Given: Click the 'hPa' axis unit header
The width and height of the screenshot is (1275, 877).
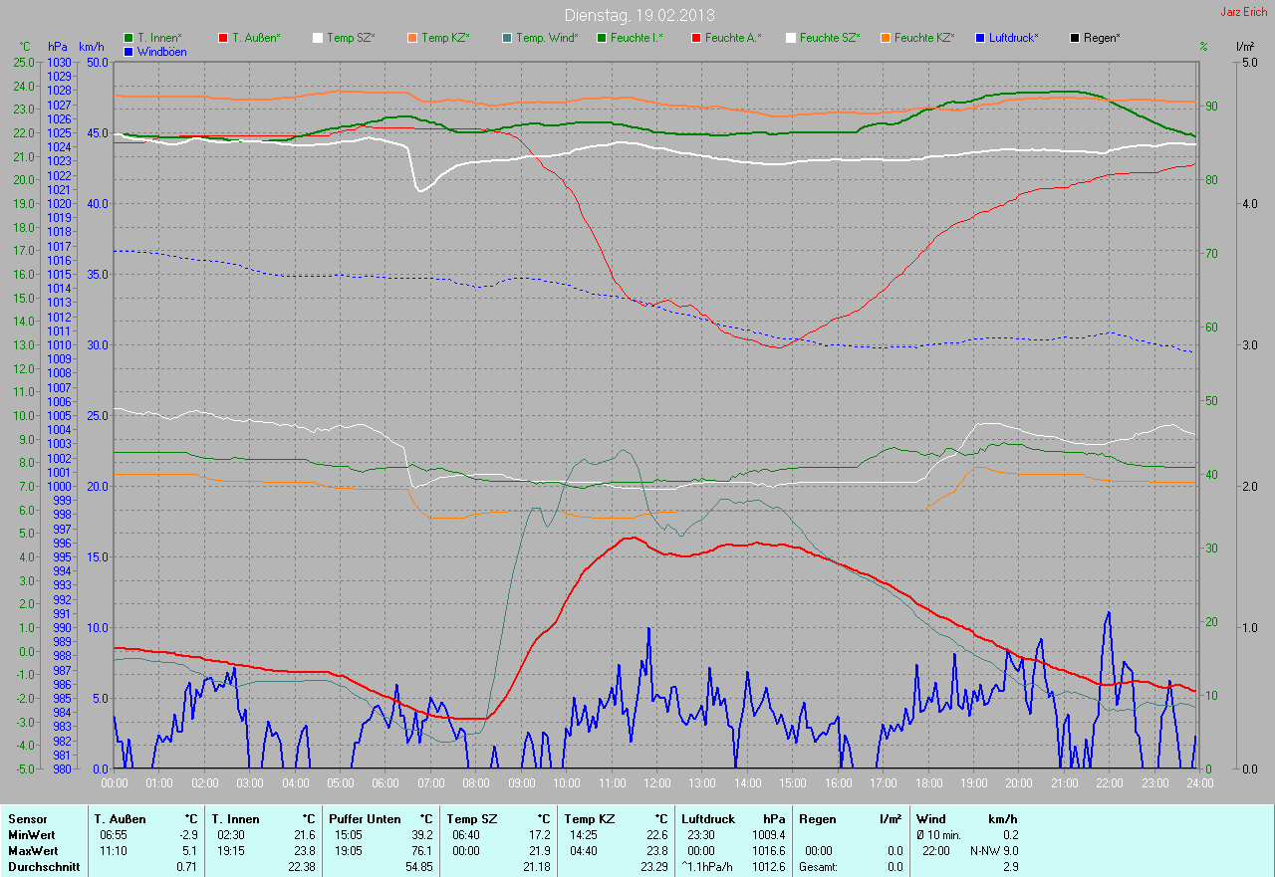Looking at the screenshot, I should click(57, 47).
